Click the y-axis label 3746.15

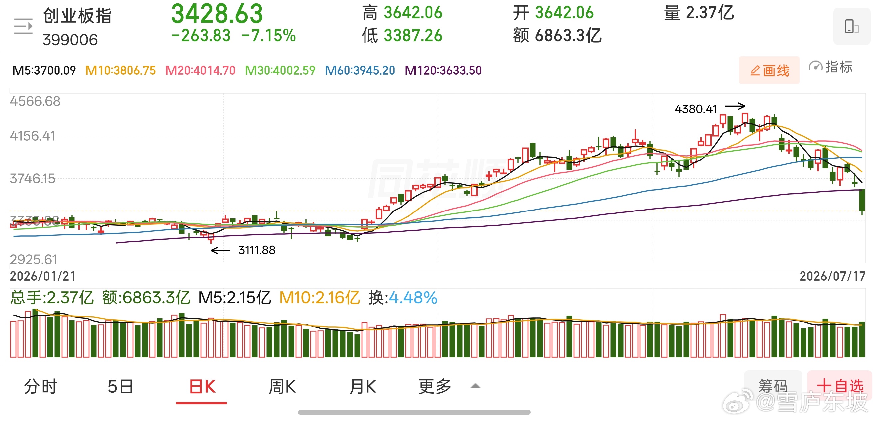(32, 179)
